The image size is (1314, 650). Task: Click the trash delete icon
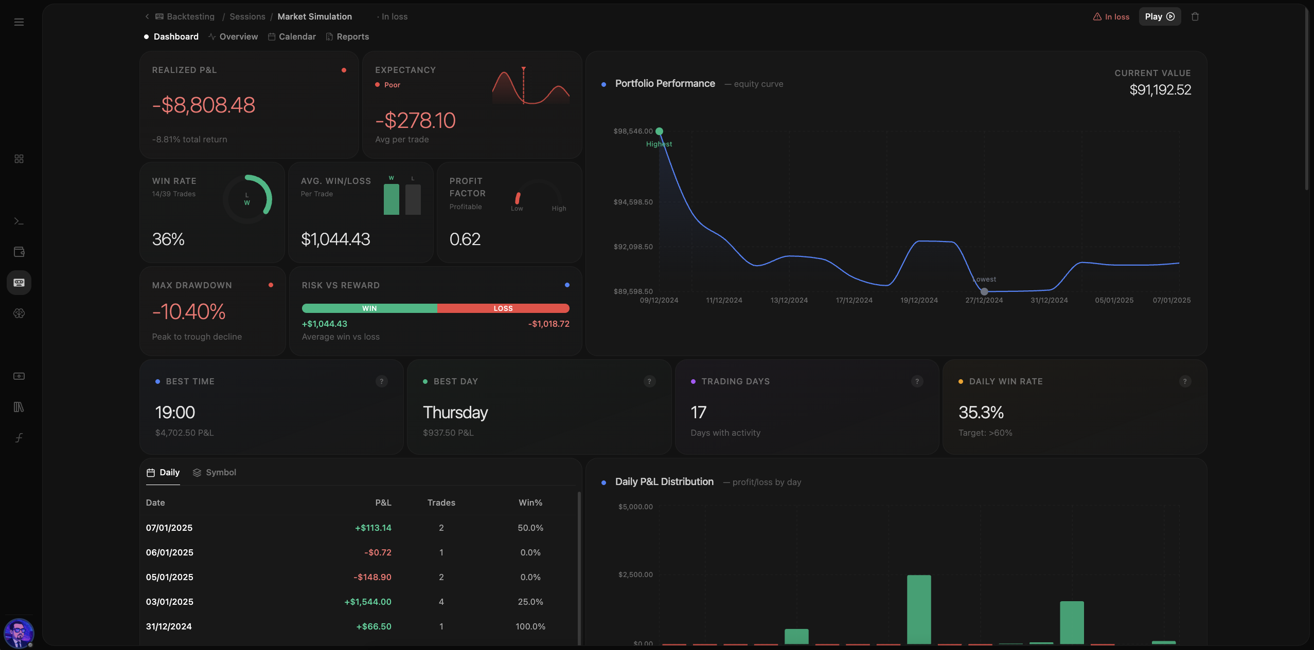[1195, 16]
